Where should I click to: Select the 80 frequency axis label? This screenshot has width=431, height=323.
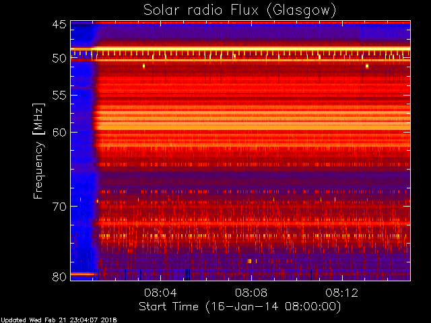point(59,277)
